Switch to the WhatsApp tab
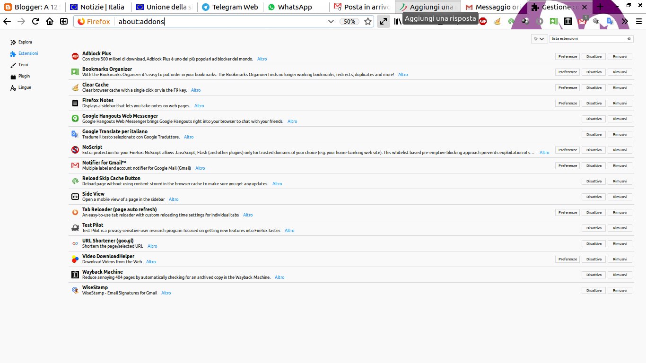The width and height of the screenshot is (646, 363). coord(296,7)
